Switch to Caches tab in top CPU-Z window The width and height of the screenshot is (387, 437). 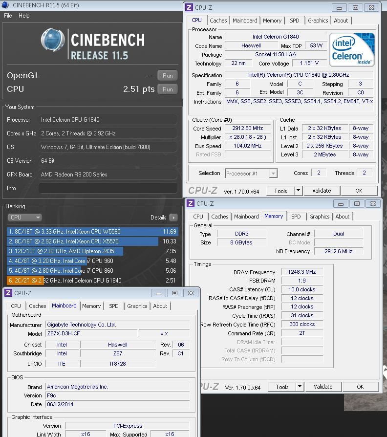(x=218, y=21)
